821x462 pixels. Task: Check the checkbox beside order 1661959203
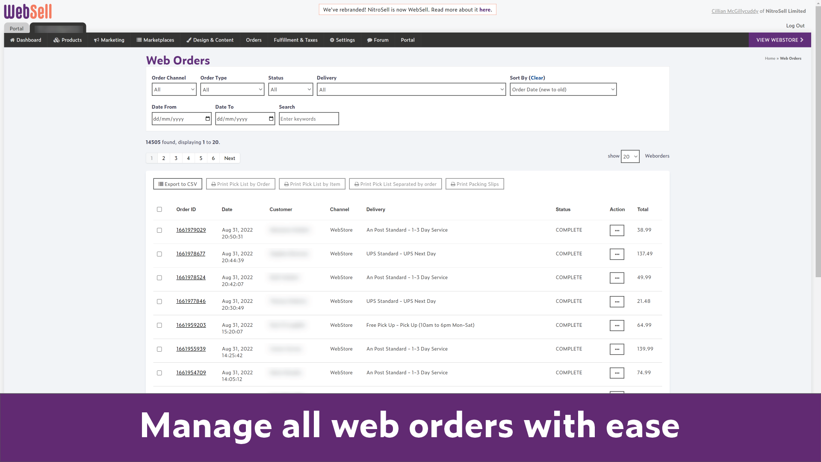point(159,325)
